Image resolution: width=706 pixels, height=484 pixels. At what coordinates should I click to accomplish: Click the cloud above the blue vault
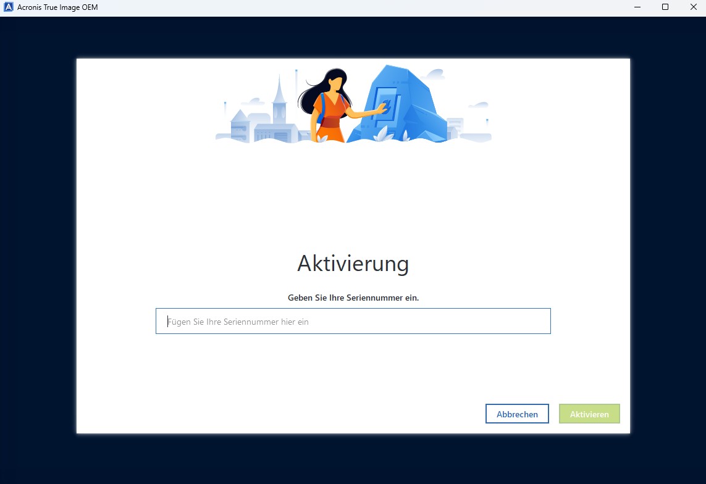[435, 75]
